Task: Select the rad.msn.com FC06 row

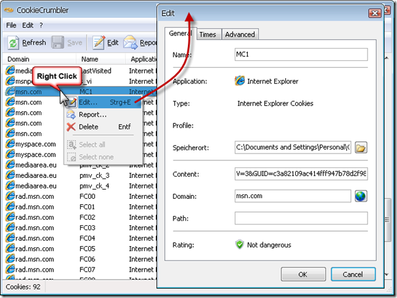Action: click(80, 259)
